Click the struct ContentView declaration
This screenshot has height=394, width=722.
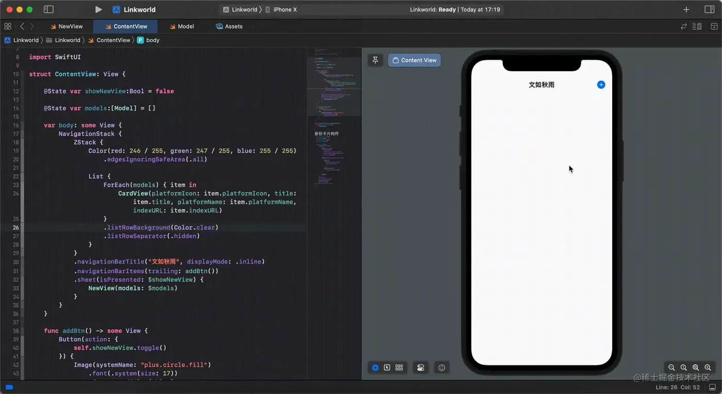point(77,74)
